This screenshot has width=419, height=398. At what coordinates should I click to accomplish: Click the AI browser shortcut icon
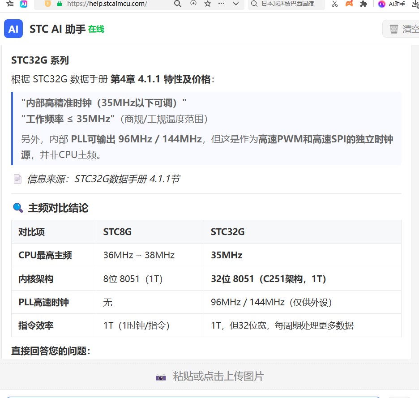(24, 4)
